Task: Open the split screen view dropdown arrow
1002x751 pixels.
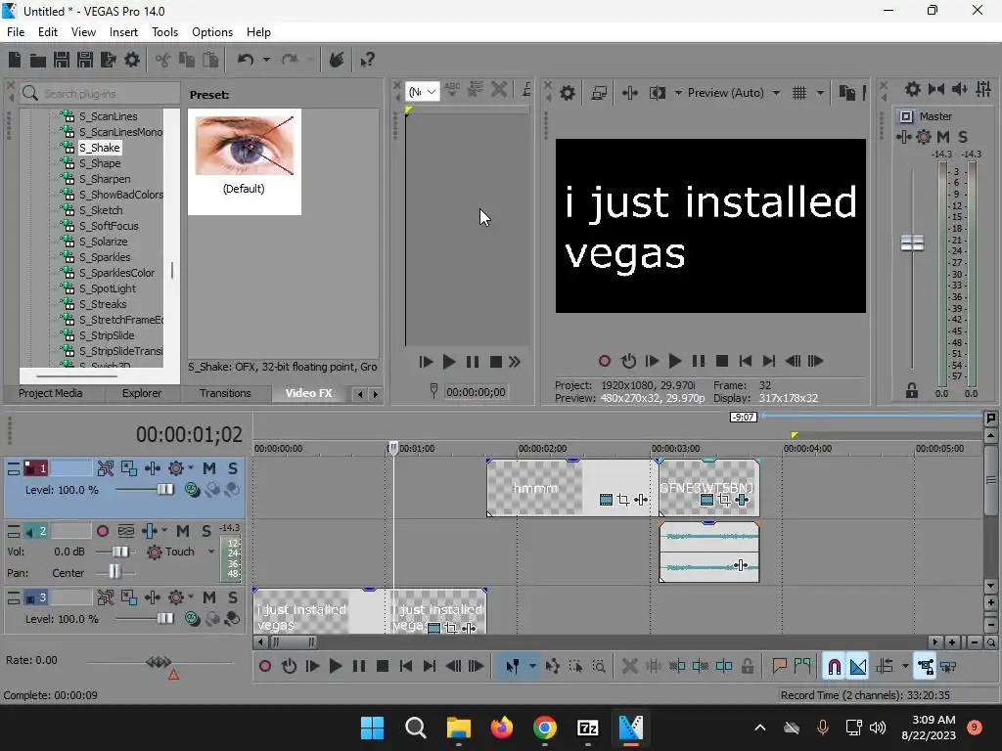Action: point(678,93)
